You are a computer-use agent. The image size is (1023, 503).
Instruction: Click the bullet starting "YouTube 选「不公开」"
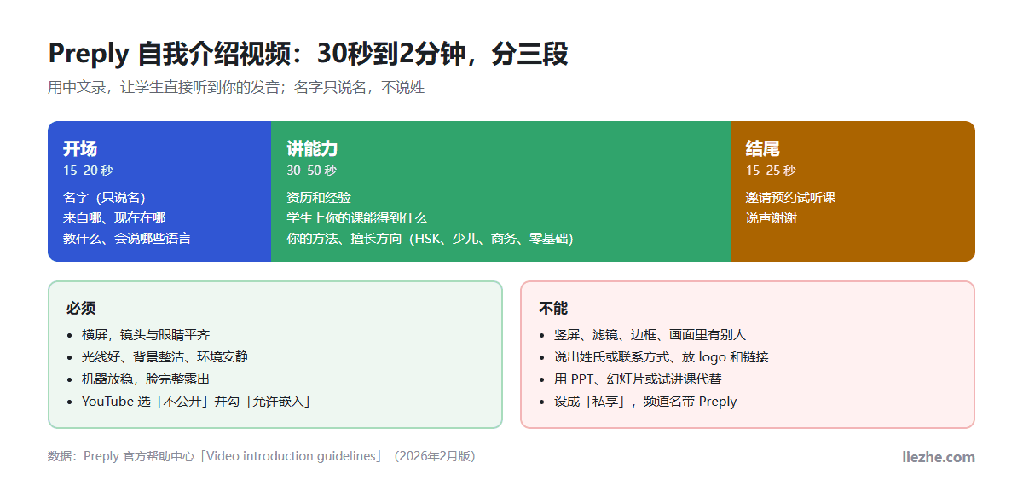[x=195, y=401]
